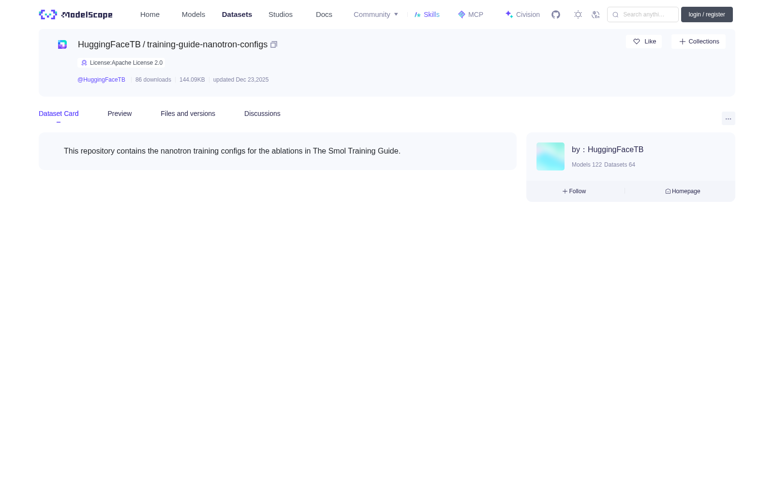Image resolution: width=774 pixels, height=483 pixels.
Task: Focus the search anything input field
Action: click(x=643, y=14)
